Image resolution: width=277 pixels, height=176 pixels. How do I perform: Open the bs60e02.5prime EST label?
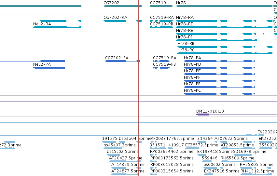219,165
